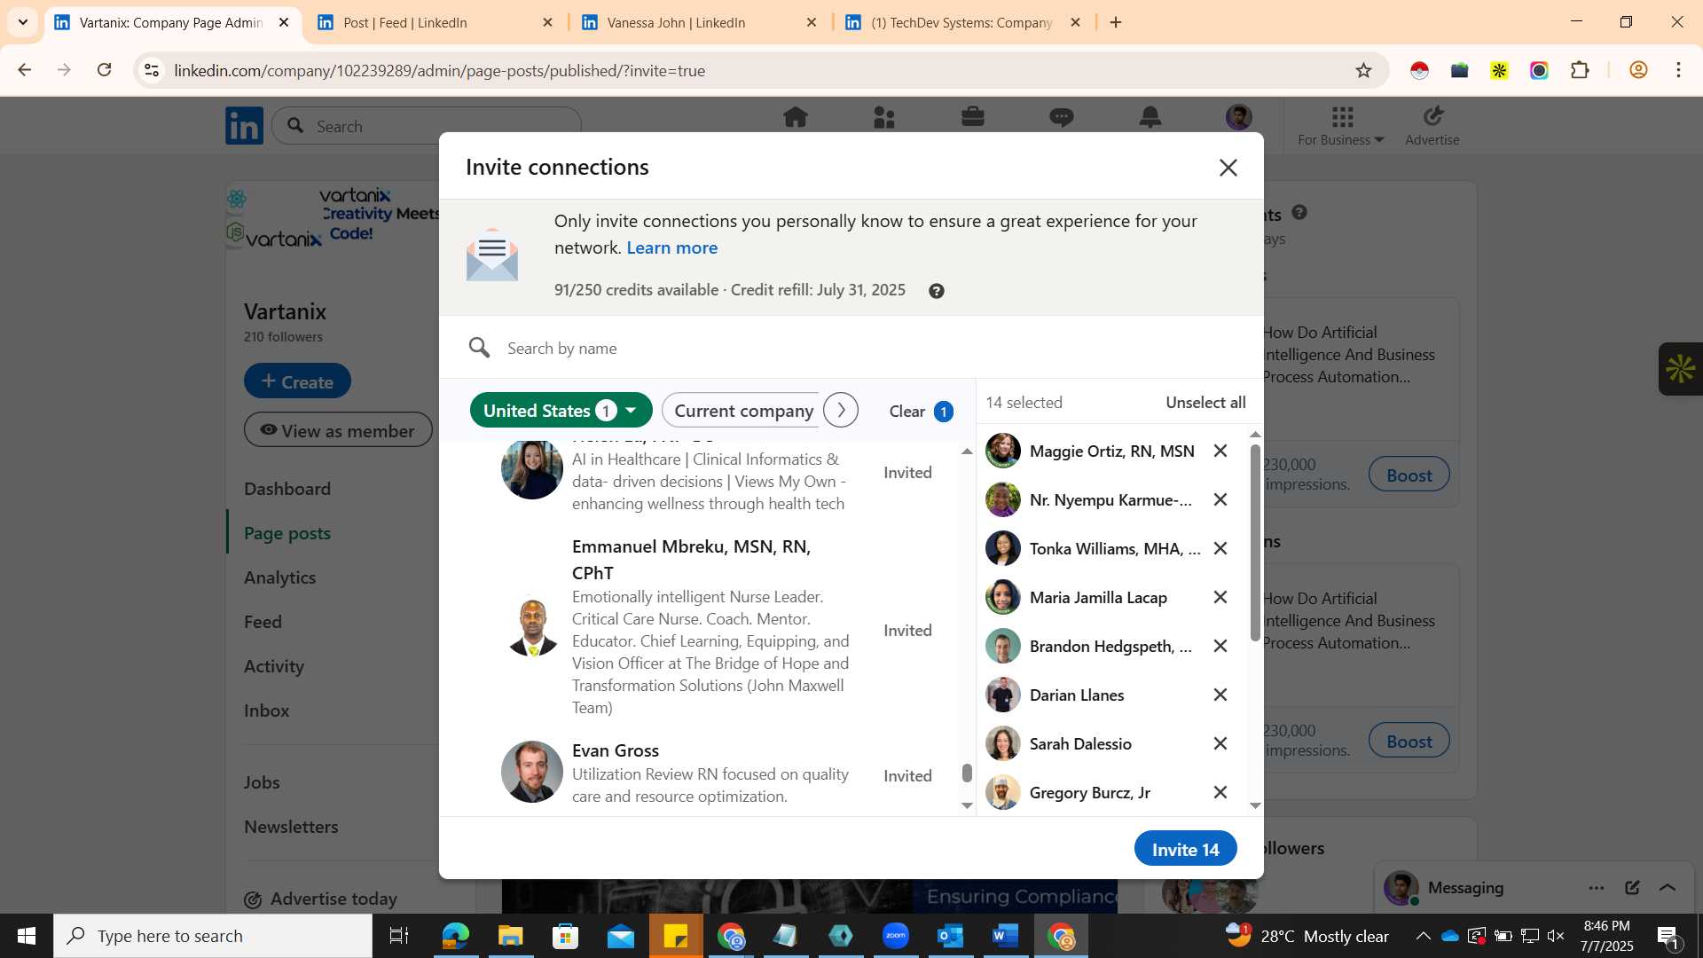The image size is (1703, 958).
Task: Remove Gregory Burcz, Jr from selection
Action: point(1220,793)
